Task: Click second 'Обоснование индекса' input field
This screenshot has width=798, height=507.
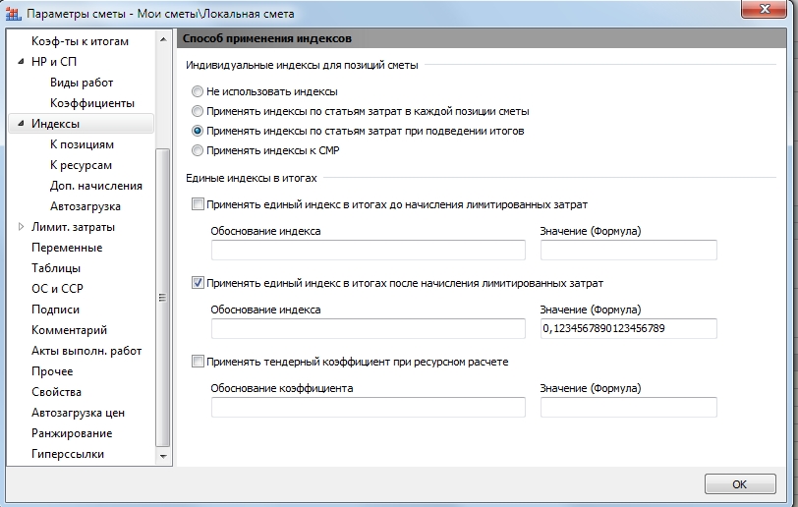Action: (368, 328)
